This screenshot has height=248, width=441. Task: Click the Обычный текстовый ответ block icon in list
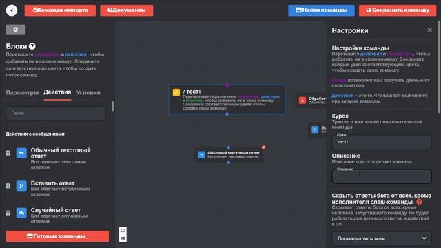point(21,153)
